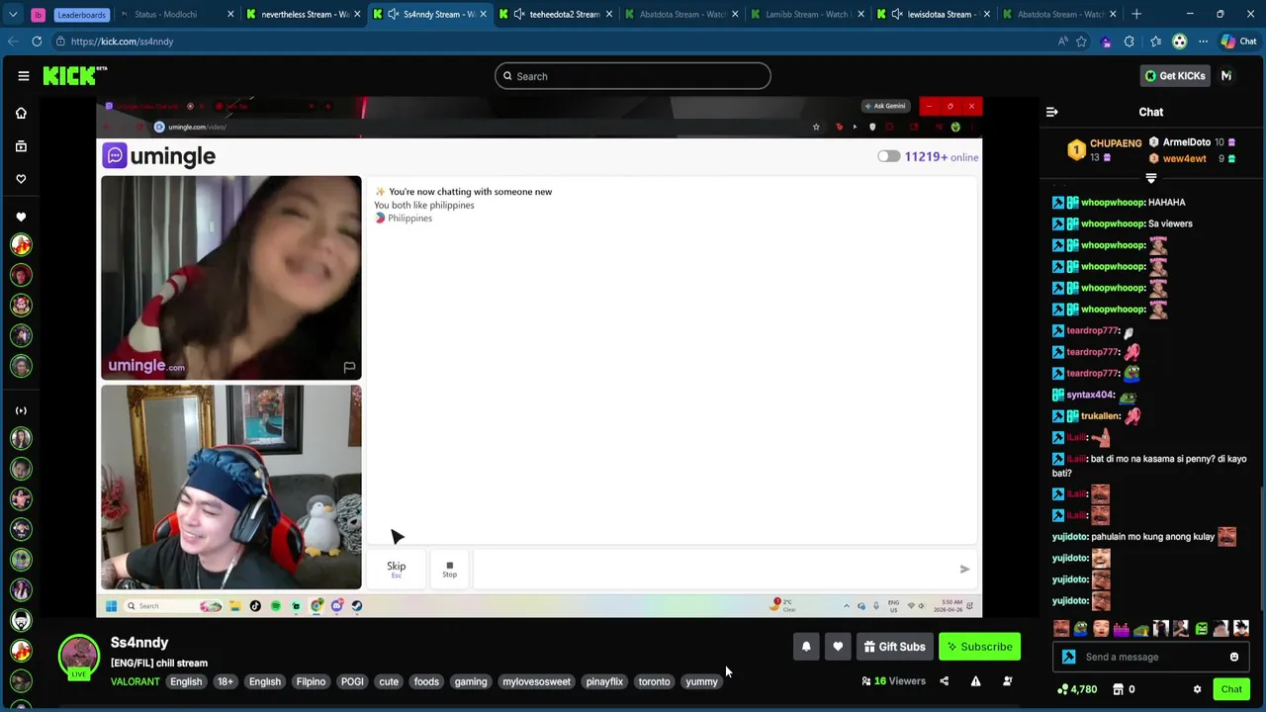Toggle recommended channels sidebar section icon
The height and width of the screenshot is (712, 1266).
point(21,410)
